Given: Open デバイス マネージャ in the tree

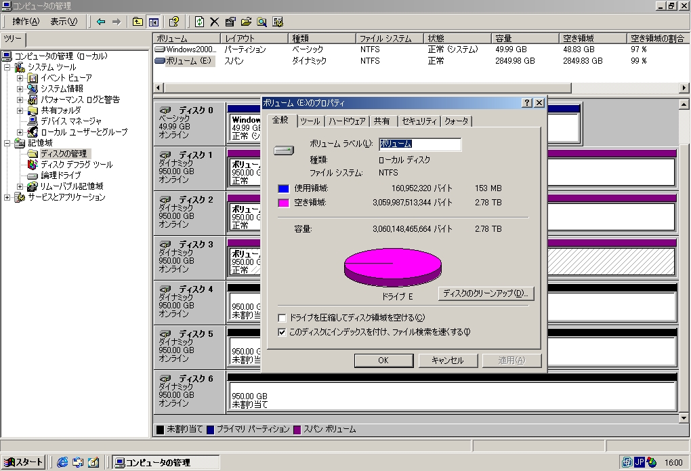Looking at the screenshot, I should click(70, 121).
